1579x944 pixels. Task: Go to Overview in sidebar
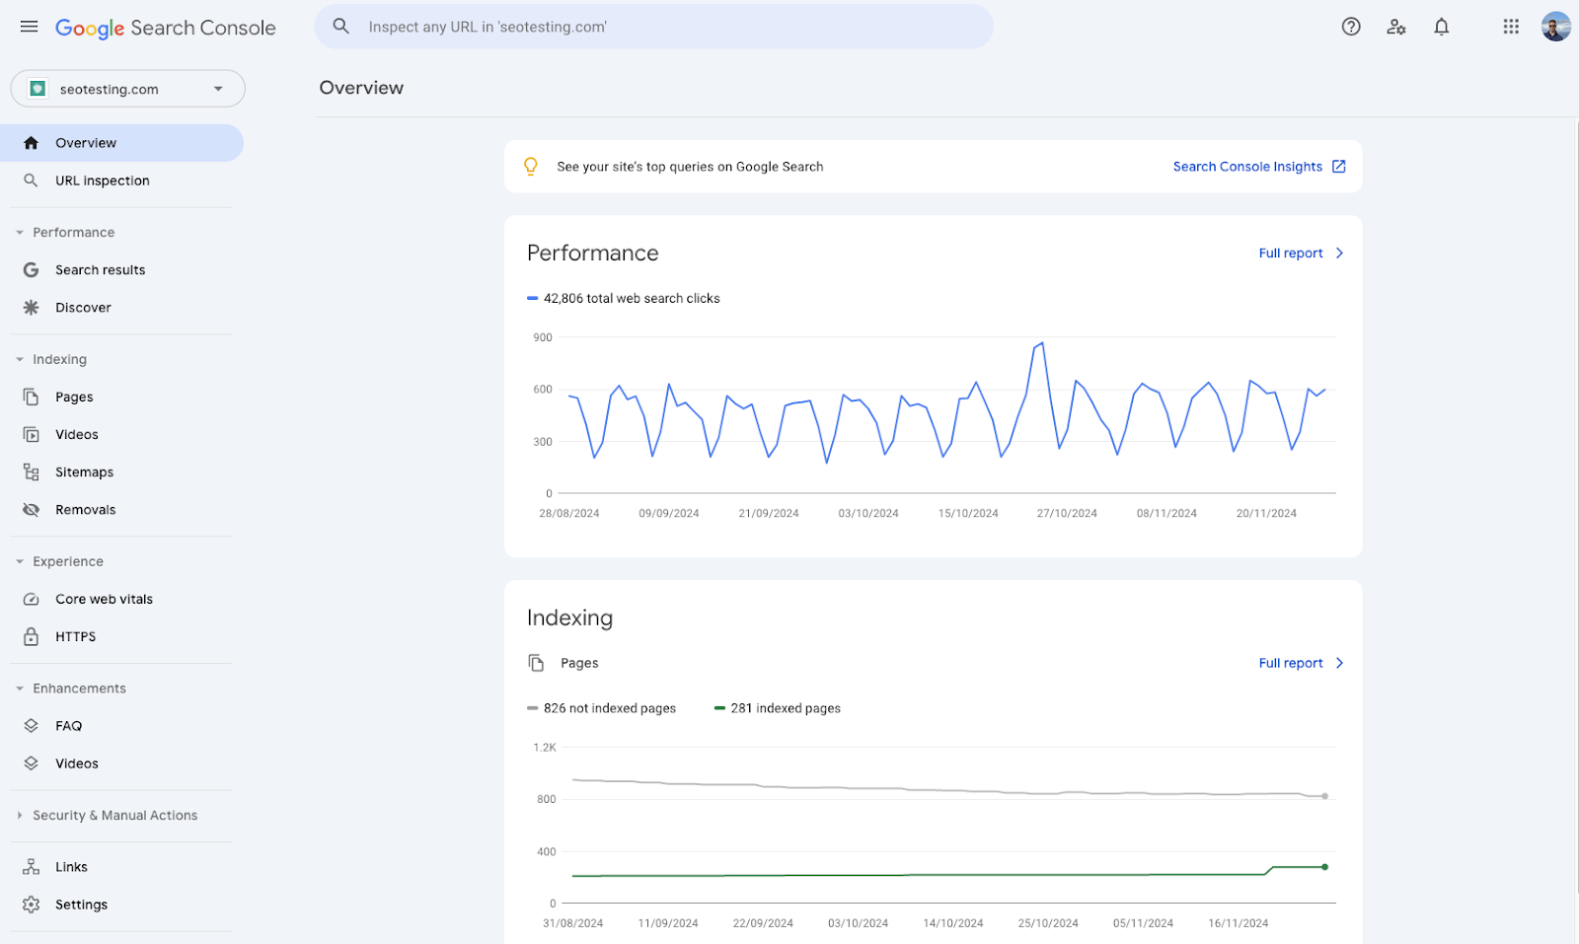tap(121, 143)
